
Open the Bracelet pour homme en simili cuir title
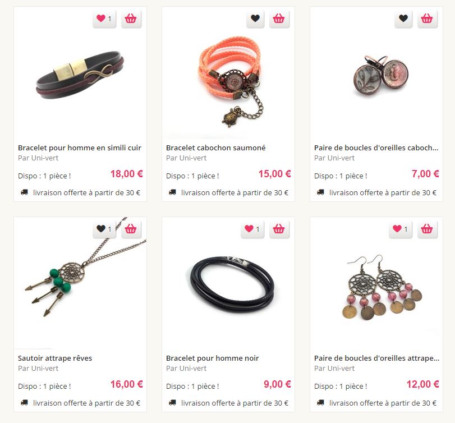(x=80, y=148)
